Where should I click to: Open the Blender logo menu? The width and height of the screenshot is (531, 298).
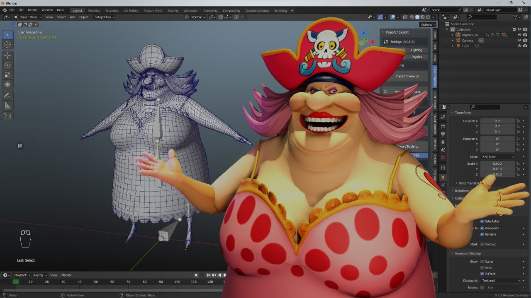pos(4,10)
